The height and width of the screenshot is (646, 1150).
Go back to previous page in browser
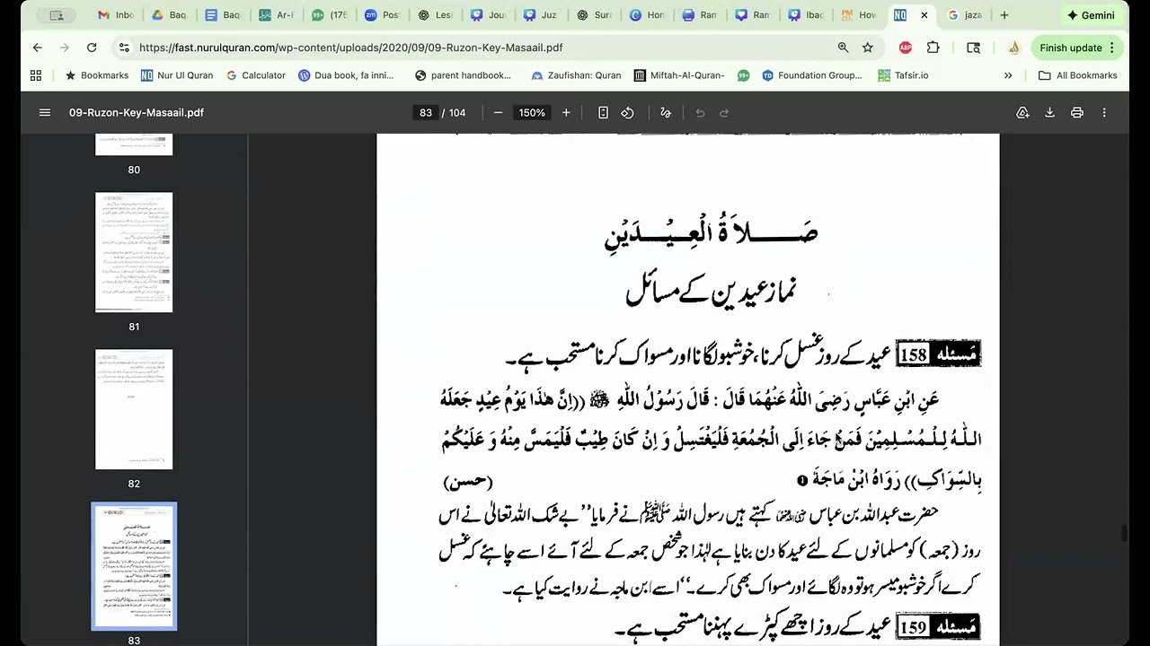pos(37,48)
